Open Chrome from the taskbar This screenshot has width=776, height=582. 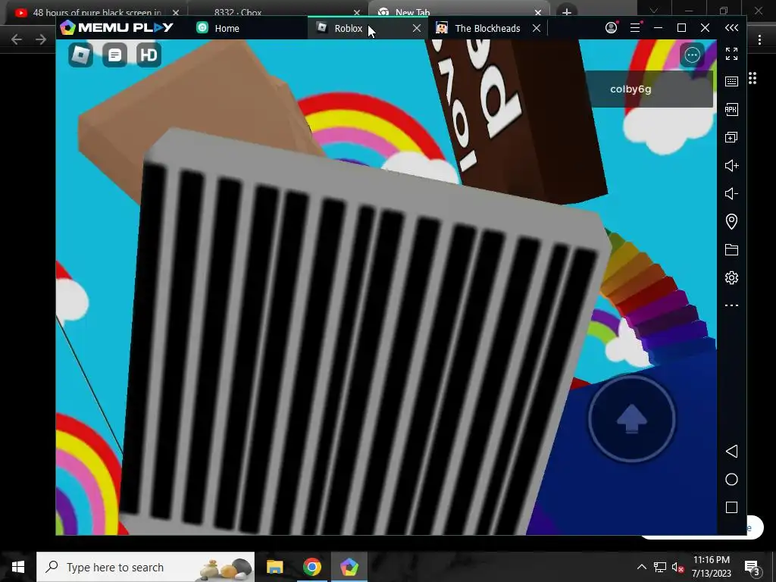click(x=311, y=567)
